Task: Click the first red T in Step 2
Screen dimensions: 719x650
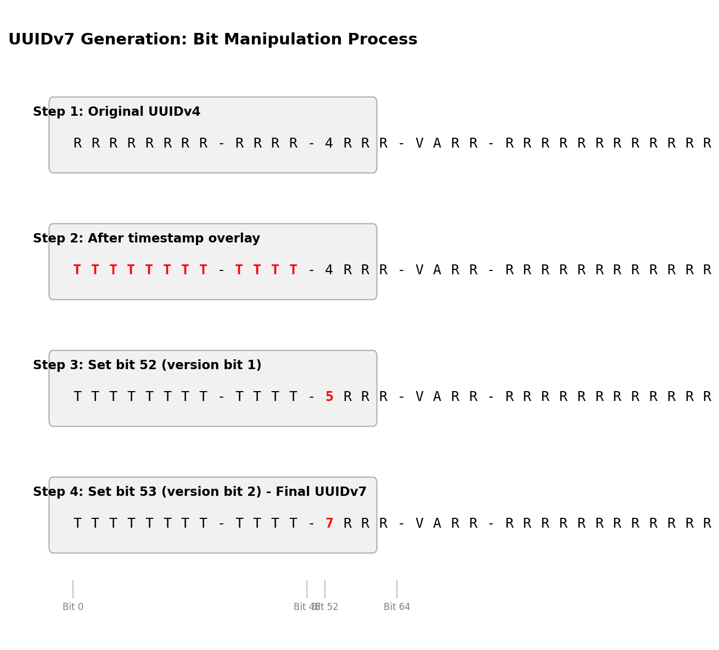Action: 77,270
